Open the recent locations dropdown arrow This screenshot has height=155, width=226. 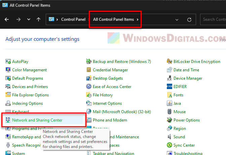[x=29, y=19]
